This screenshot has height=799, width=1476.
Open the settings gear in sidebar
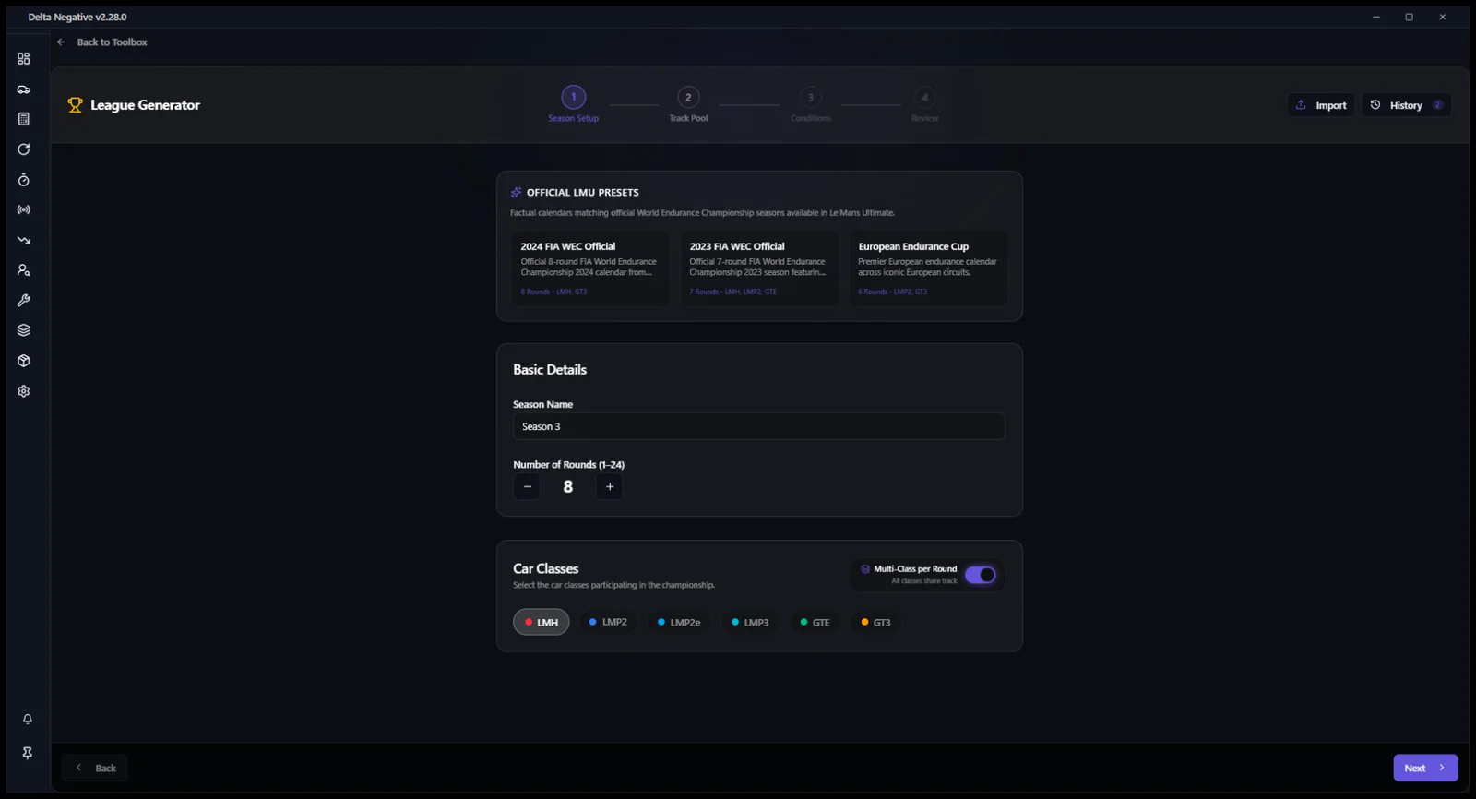pyautogui.click(x=24, y=391)
